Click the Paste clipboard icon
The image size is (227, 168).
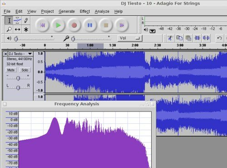click(188, 38)
